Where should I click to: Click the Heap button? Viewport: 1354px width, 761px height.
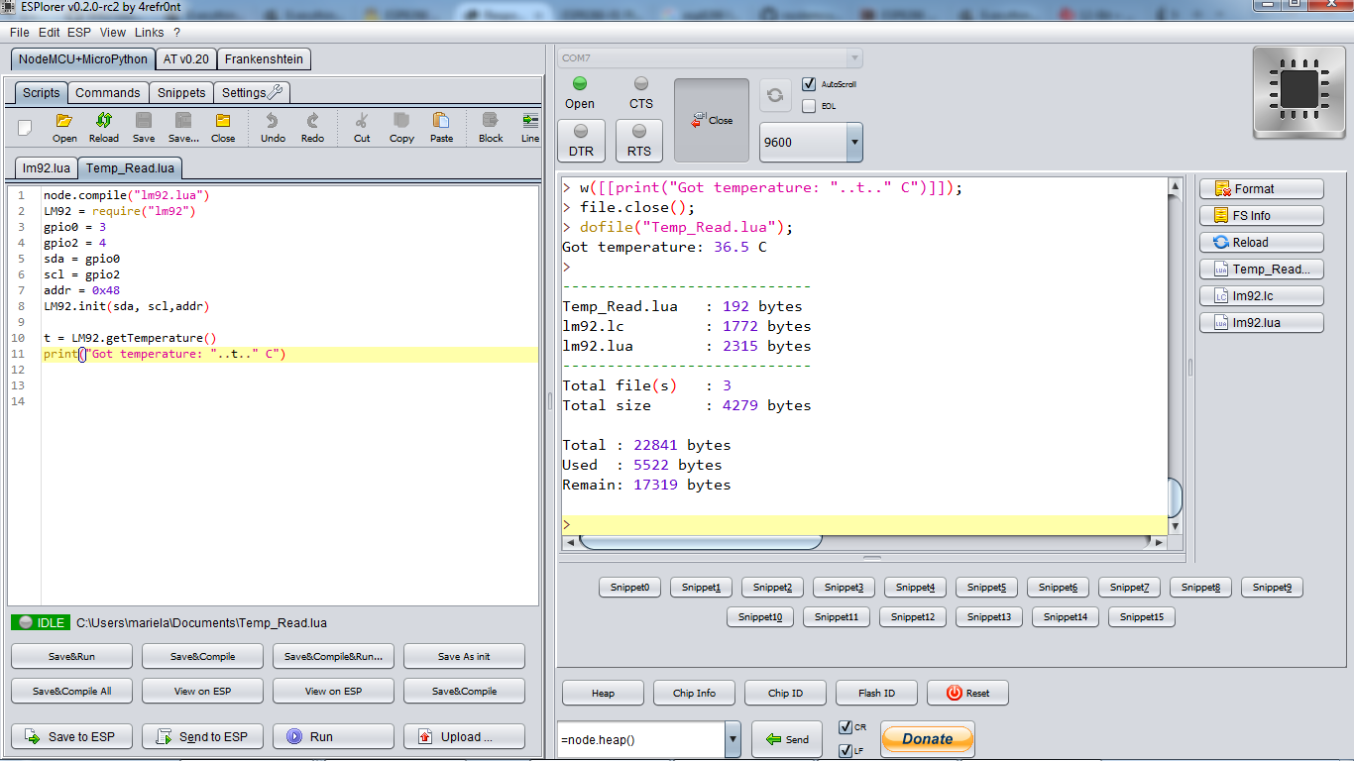click(x=603, y=694)
